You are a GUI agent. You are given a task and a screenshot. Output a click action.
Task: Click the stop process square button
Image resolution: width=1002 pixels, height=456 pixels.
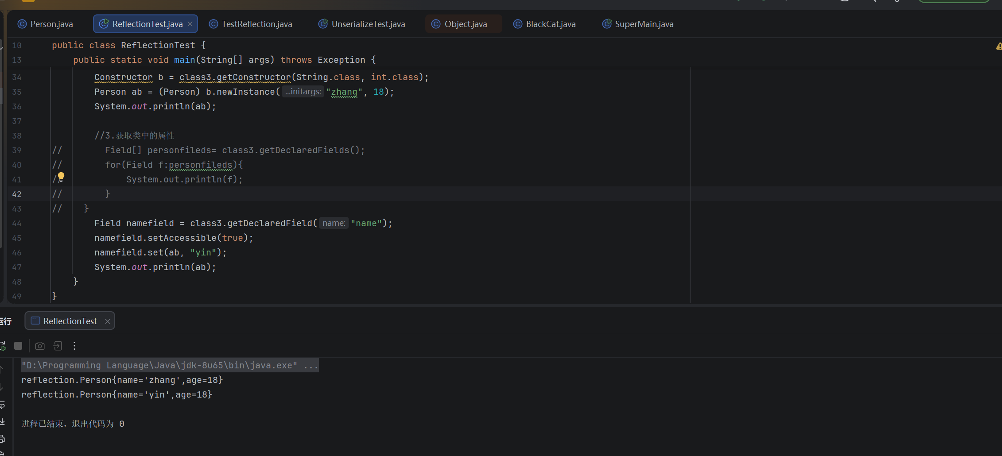point(18,346)
